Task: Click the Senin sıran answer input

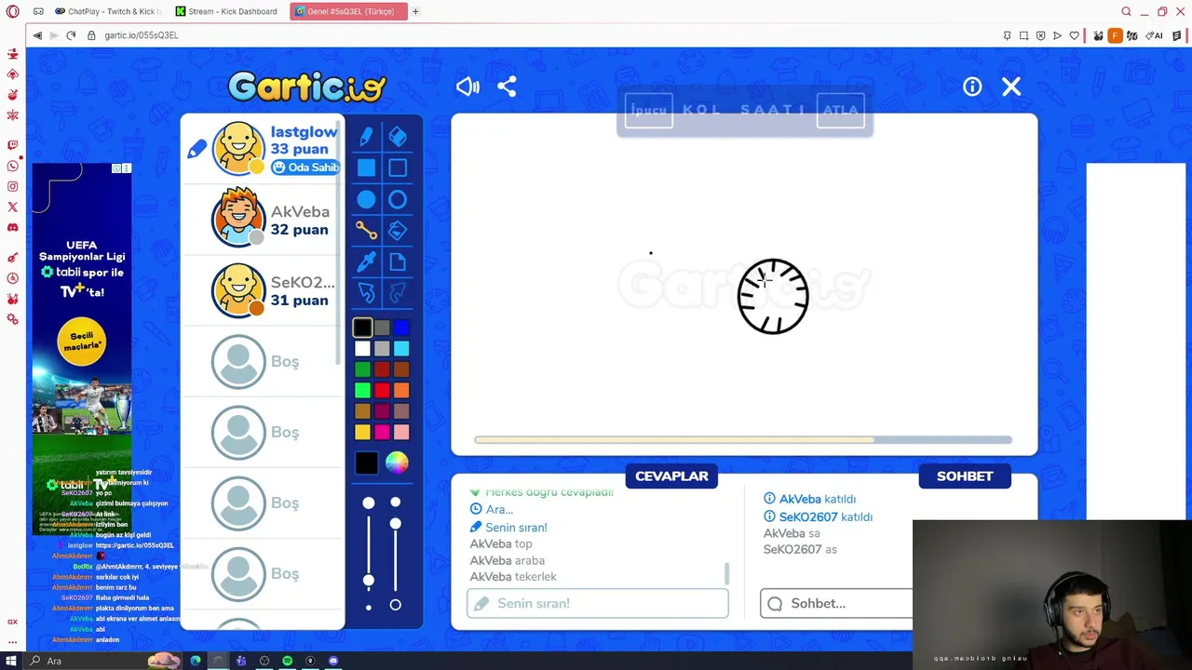Action: click(598, 603)
